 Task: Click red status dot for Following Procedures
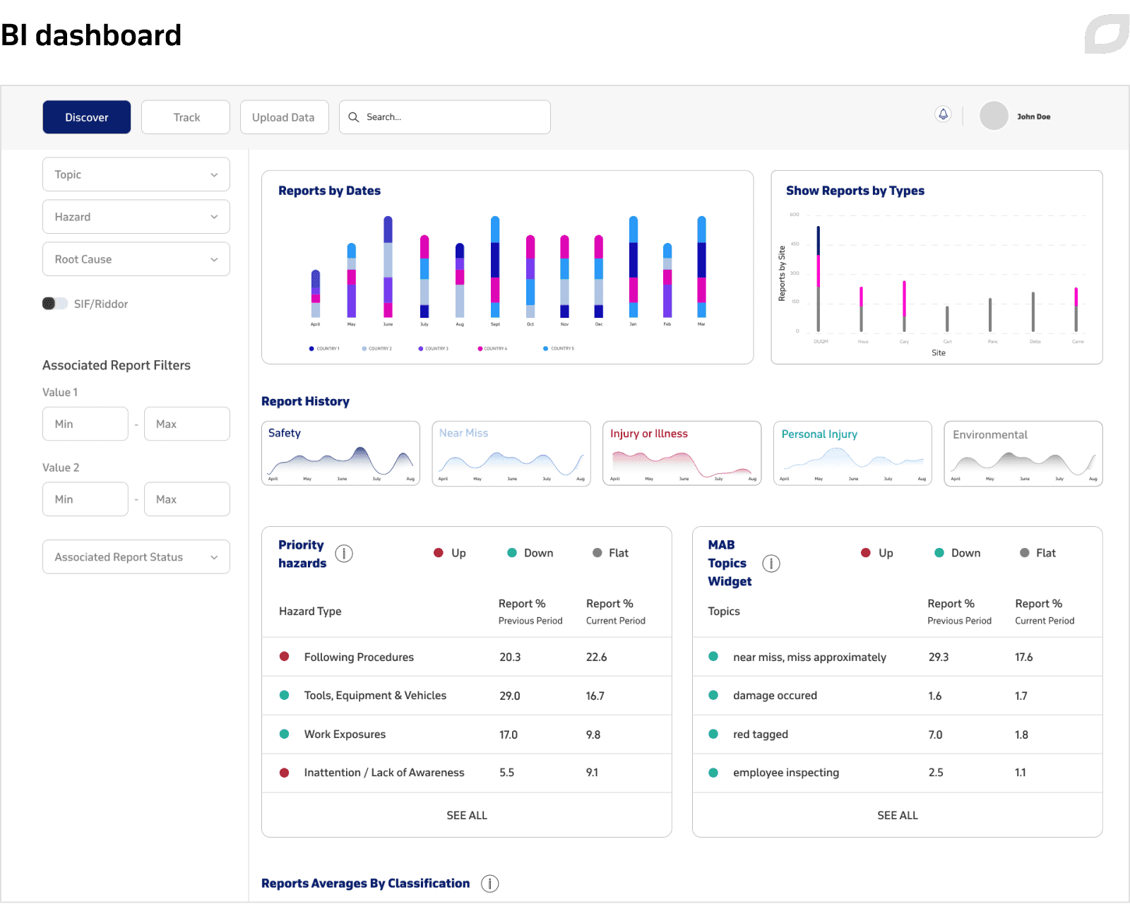[285, 657]
